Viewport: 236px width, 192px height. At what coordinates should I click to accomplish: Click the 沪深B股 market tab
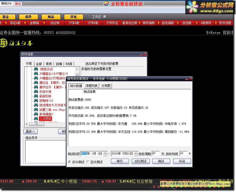[93, 23]
